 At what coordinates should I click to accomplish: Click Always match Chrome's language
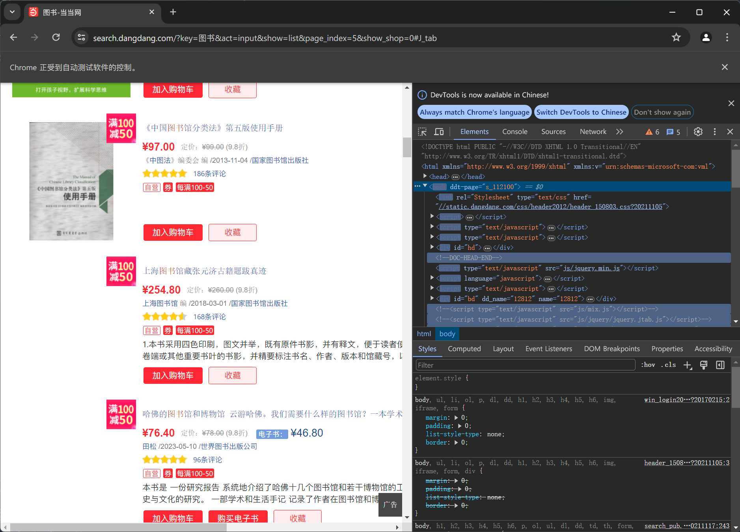coord(474,112)
